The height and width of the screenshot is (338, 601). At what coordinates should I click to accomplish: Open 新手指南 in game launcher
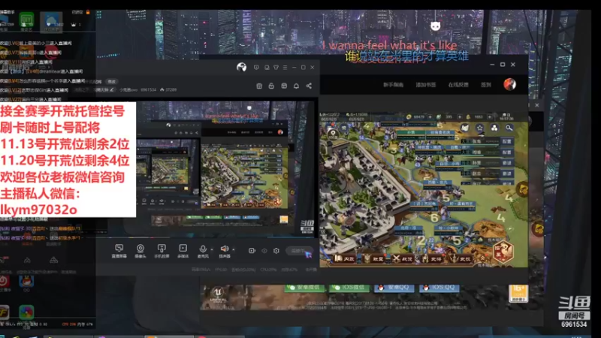click(x=393, y=85)
